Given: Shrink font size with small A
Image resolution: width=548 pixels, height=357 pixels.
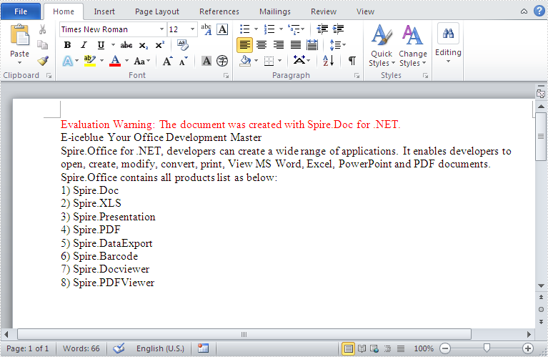Looking at the screenshot, I should (x=183, y=62).
